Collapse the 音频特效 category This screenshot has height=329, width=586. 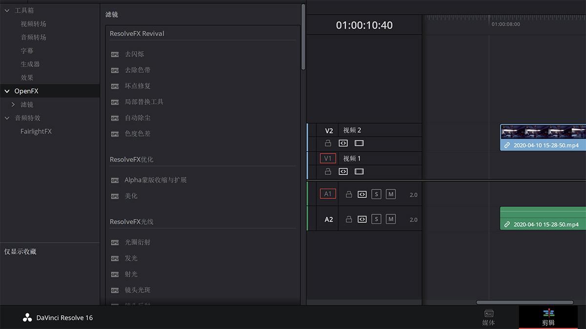click(x=7, y=117)
